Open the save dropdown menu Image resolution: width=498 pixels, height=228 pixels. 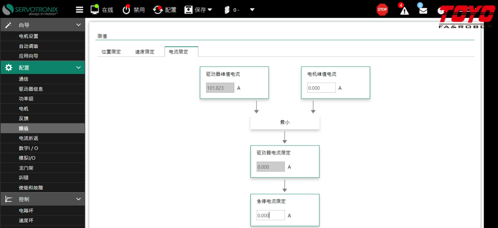click(x=209, y=10)
